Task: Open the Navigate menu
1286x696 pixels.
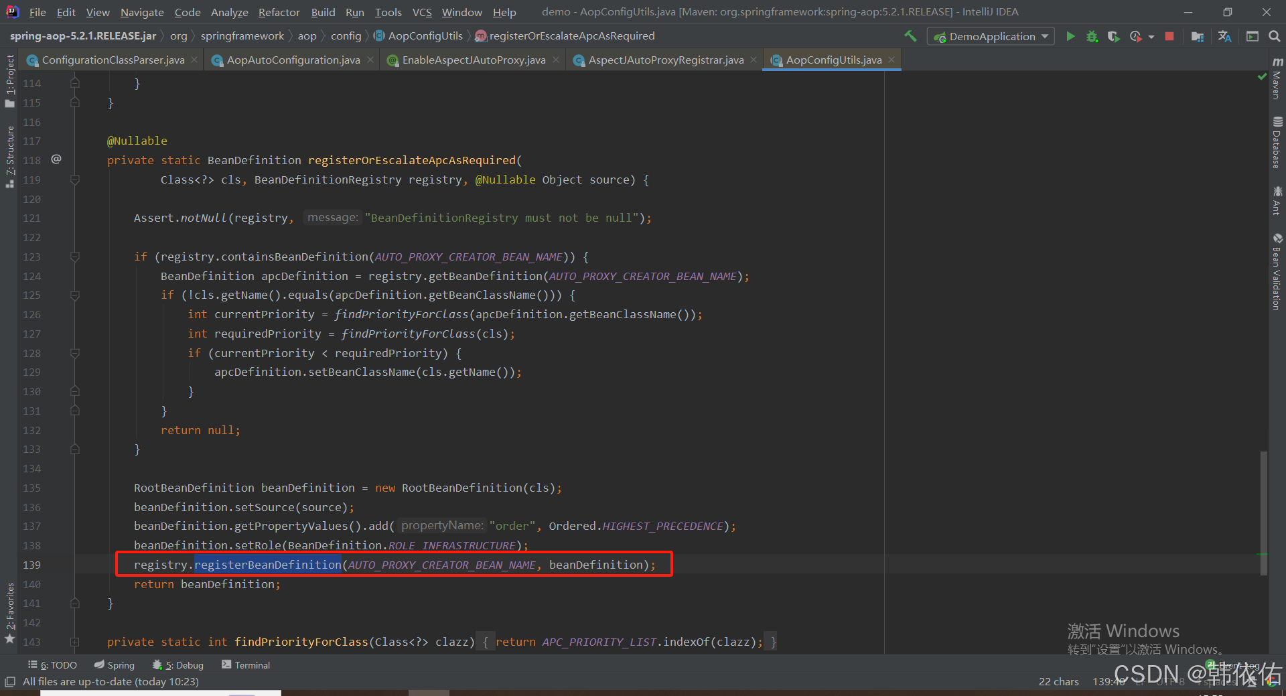Action: [x=142, y=12]
